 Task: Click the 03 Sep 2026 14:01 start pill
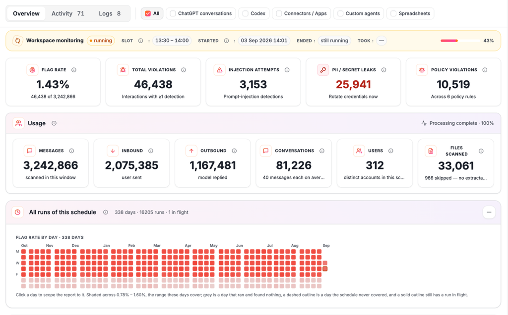pos(264,41)
